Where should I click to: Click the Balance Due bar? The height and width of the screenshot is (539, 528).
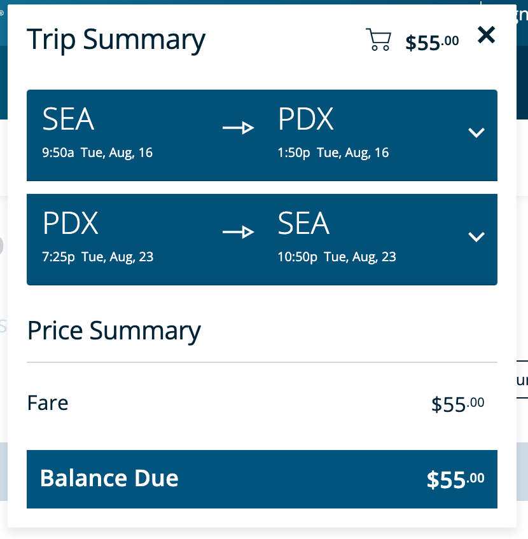coord(261,479)
